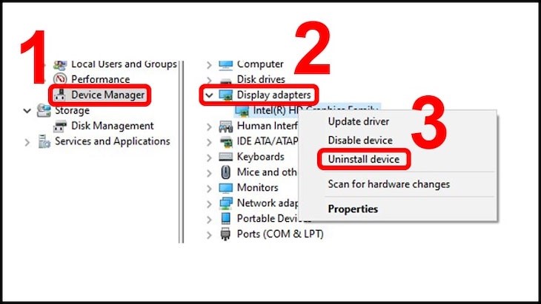Open Properties from the context menu
Screen dimensions: 541x304
[353, 209]
